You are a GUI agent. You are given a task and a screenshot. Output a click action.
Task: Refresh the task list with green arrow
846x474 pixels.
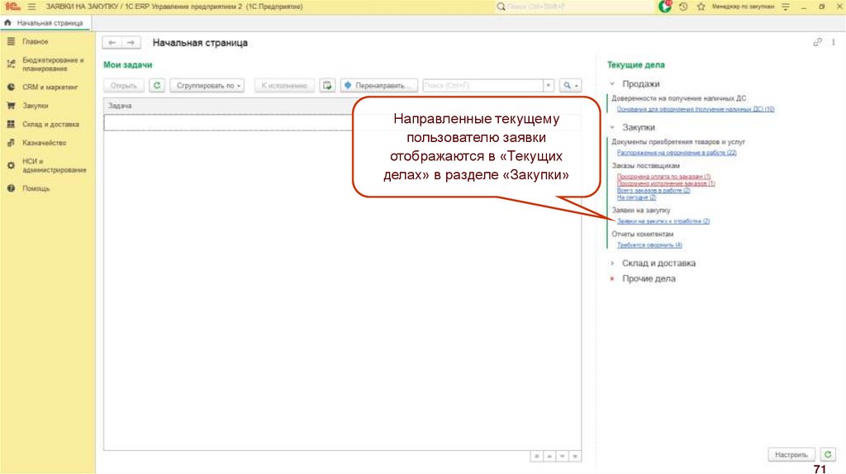tap(157, 86)
